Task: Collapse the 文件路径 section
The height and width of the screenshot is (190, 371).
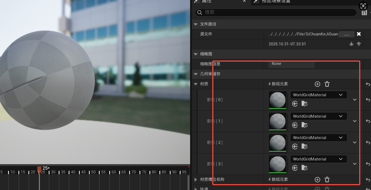Action: [x=196, y=24]
